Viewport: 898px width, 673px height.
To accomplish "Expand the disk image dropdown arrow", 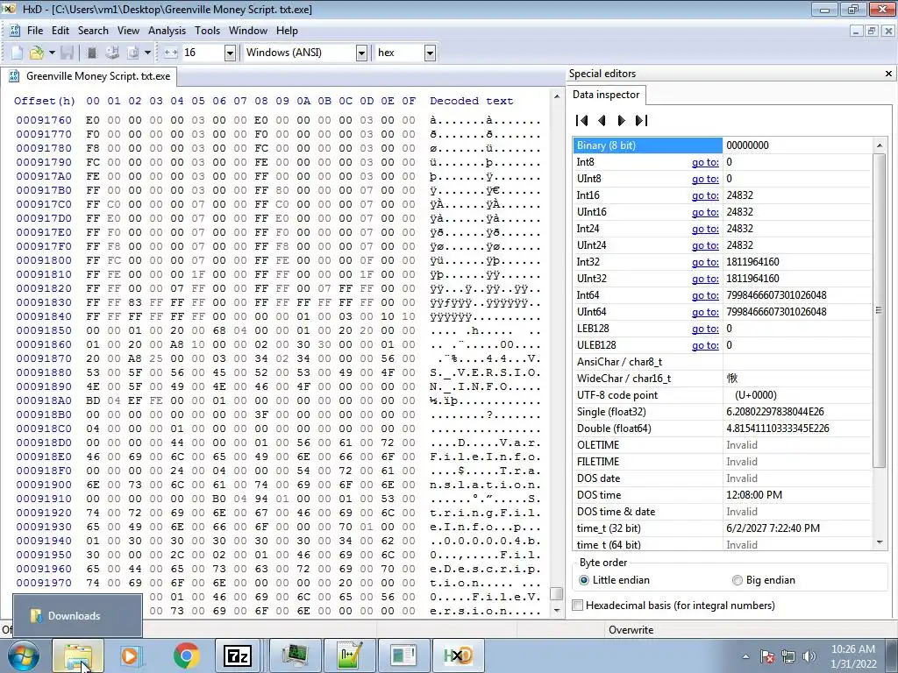I will (x=147, y=53).
